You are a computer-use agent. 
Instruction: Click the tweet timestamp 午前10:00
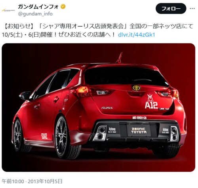(x=13, y=181)
